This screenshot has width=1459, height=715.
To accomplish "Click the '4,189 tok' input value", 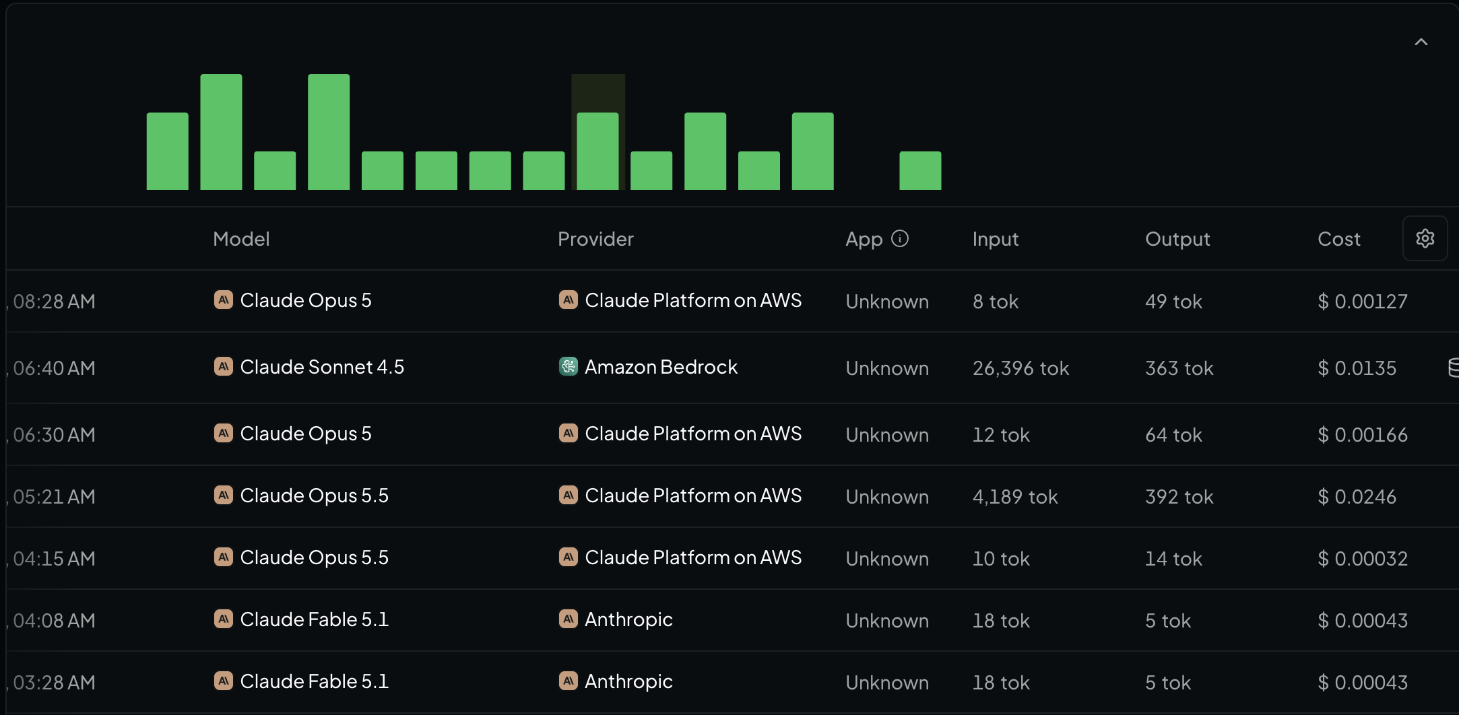I will tap(1015, 496).
